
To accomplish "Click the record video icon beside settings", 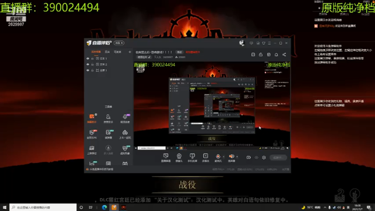I will coord(248,158).
